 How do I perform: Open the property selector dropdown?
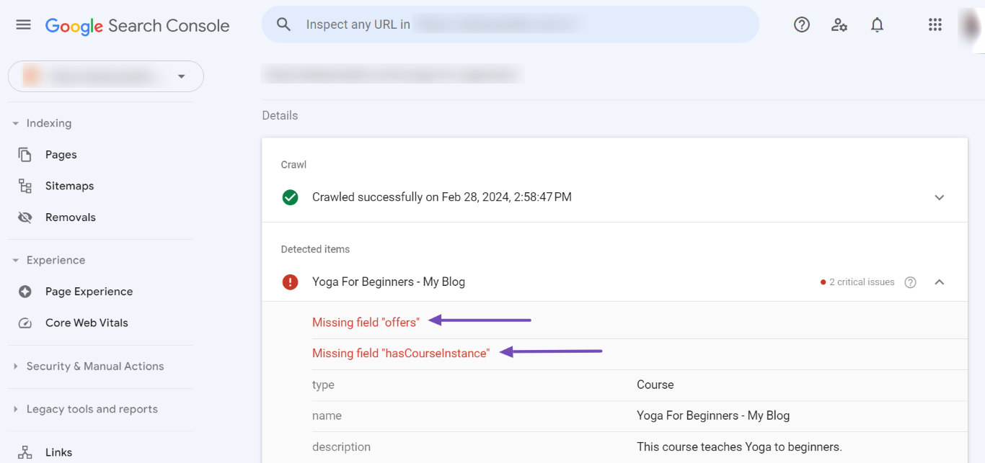click(106, 76)
